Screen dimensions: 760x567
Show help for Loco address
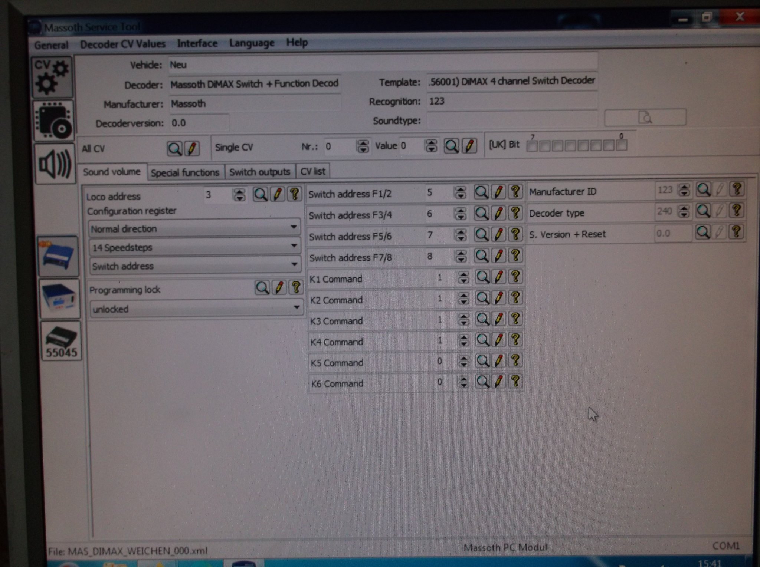click(x=295, y=194)
